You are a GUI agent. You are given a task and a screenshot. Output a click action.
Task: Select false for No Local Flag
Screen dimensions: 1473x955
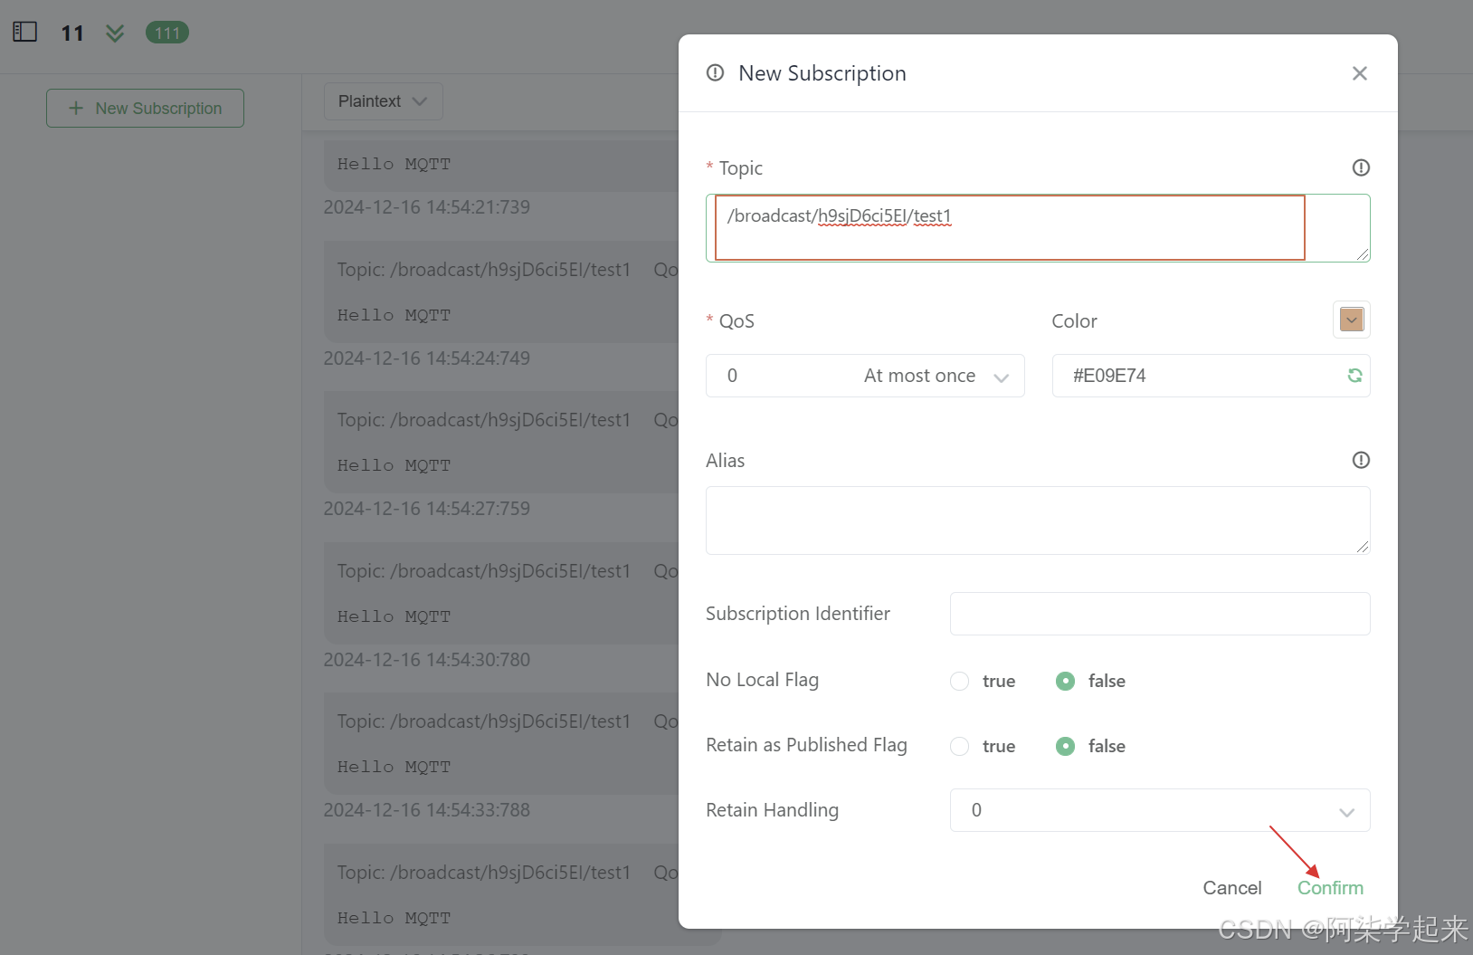pyautogui.click(x=1066, y=681)
